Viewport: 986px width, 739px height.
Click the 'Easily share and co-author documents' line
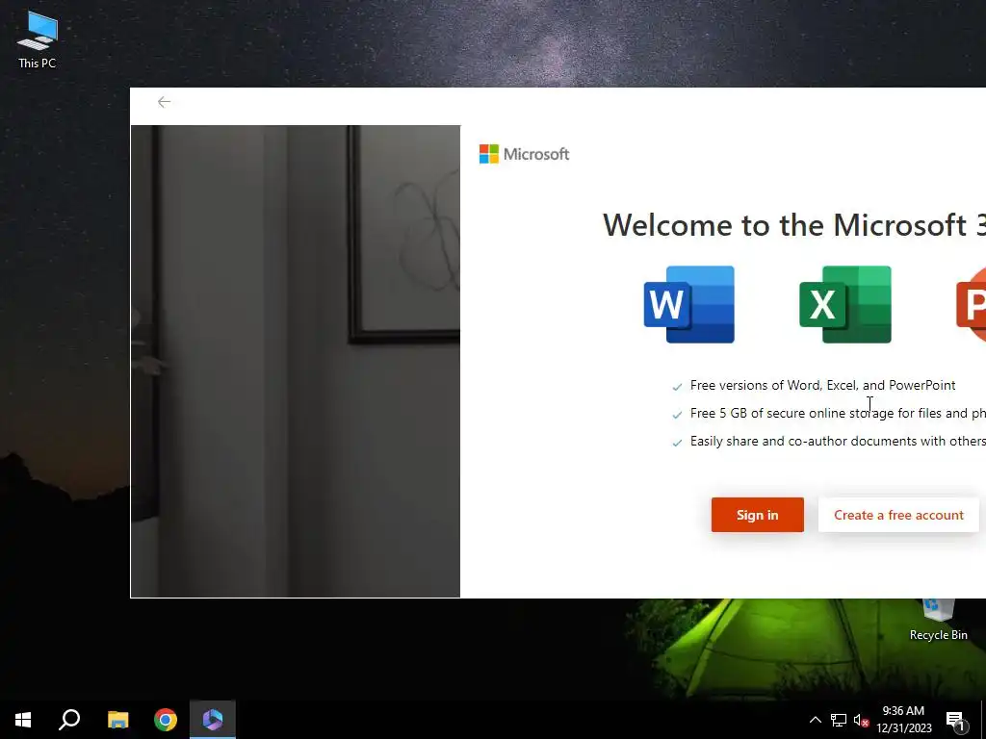click(x=838, y=441)
